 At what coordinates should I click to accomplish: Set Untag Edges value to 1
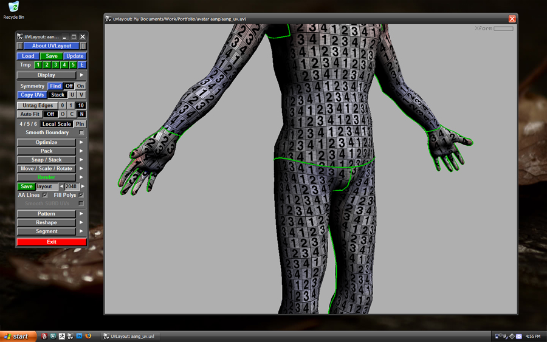pyautogui.click(x=71, y=105)
